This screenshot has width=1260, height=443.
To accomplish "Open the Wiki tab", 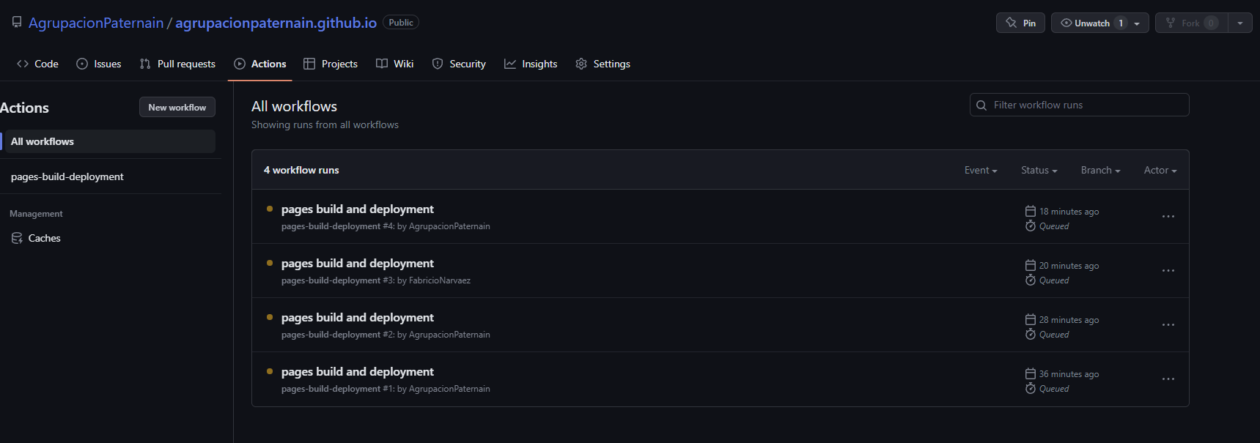I will click(x=395, y=64).
